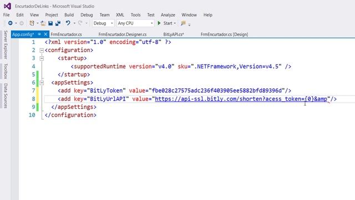The width and height of the screenshot is (355, 200).
Task: Open the File menu
Action: pos(6,15)
